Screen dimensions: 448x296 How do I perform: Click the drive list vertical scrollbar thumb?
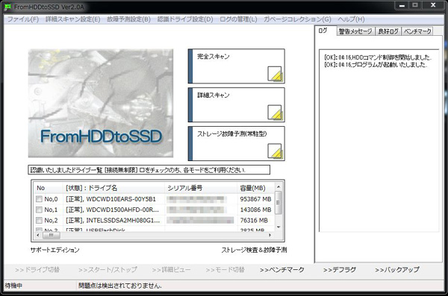pos(279,203)
